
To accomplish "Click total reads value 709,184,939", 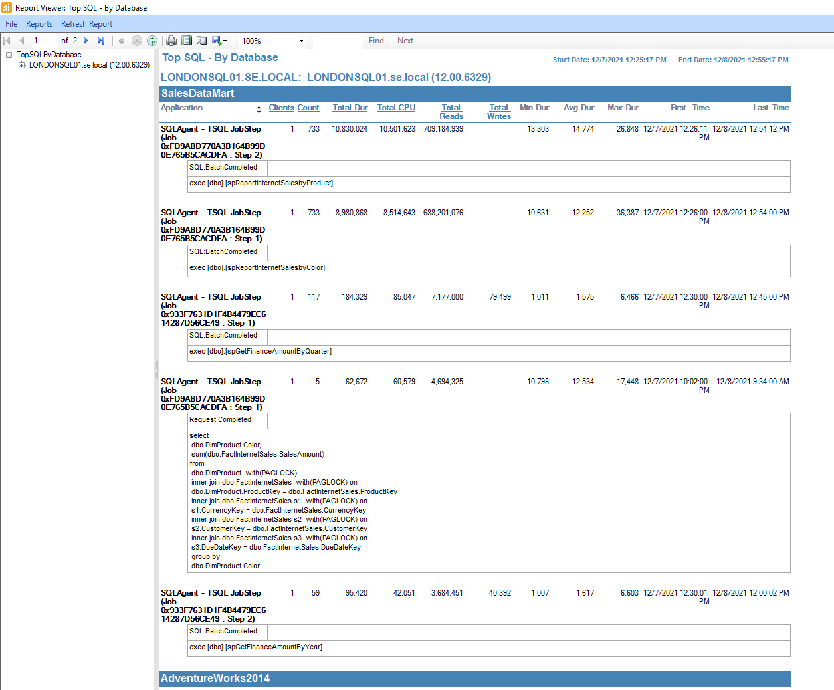I will tap(443, 129).
